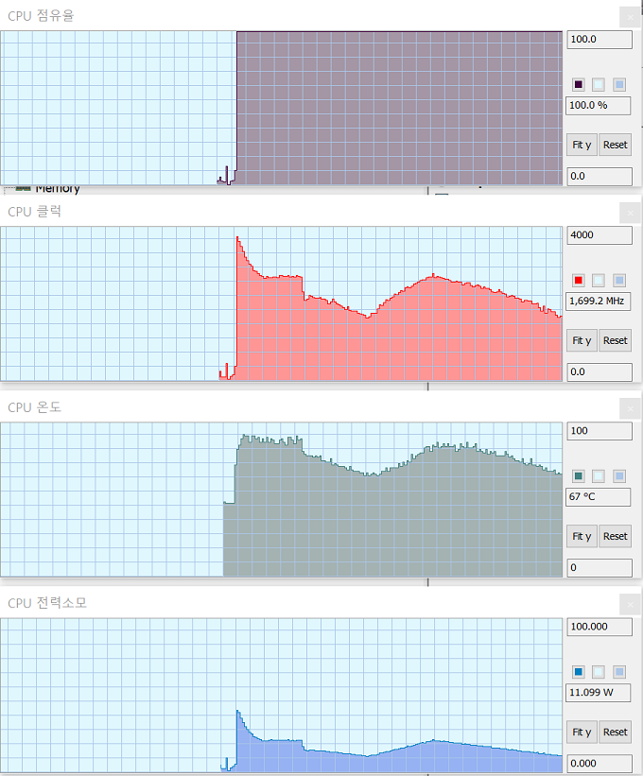Close the CPU 점유율 graph window
This screenshot has width=643, height=776.
[630, 17]
